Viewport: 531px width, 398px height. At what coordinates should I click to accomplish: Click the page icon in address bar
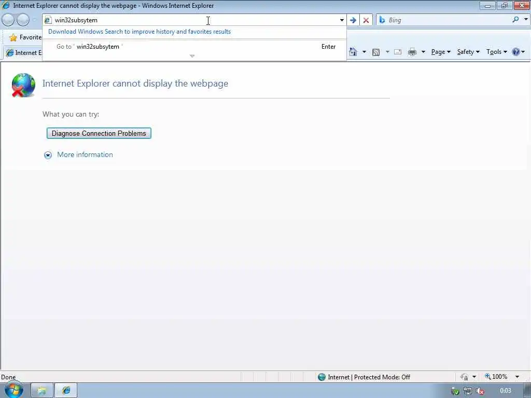click(48, 20)
